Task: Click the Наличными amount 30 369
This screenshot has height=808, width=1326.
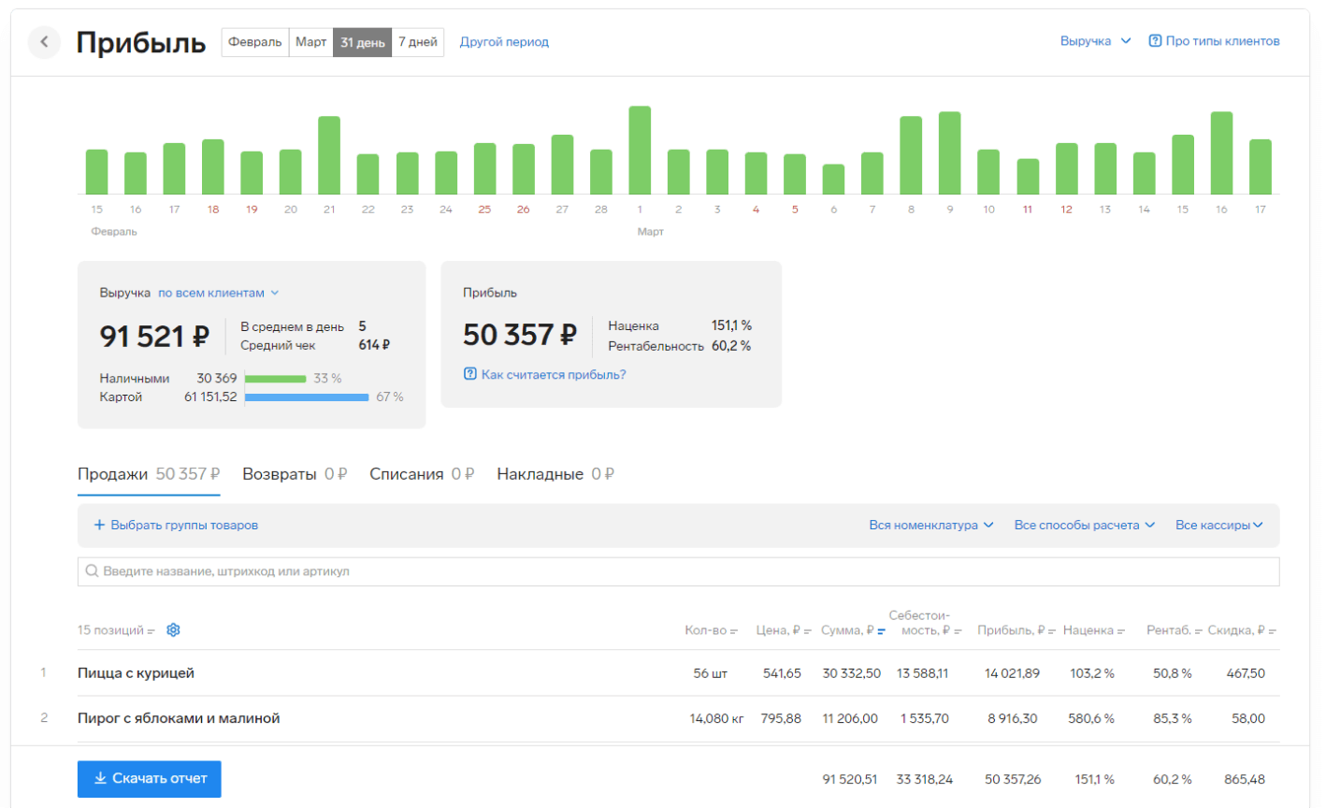Action: [217, 378]
